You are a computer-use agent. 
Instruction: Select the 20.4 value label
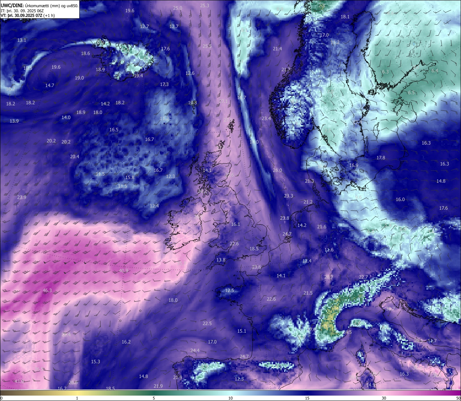click(x=75, y=157)
